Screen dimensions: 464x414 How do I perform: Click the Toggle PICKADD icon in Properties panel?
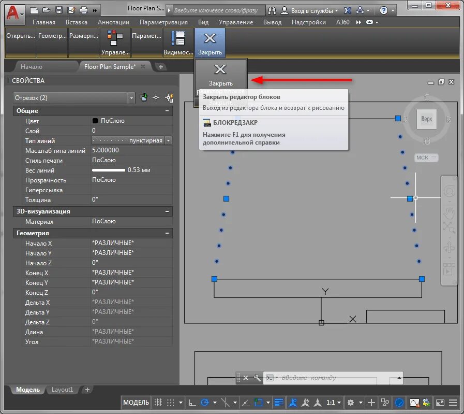(144, 98)
